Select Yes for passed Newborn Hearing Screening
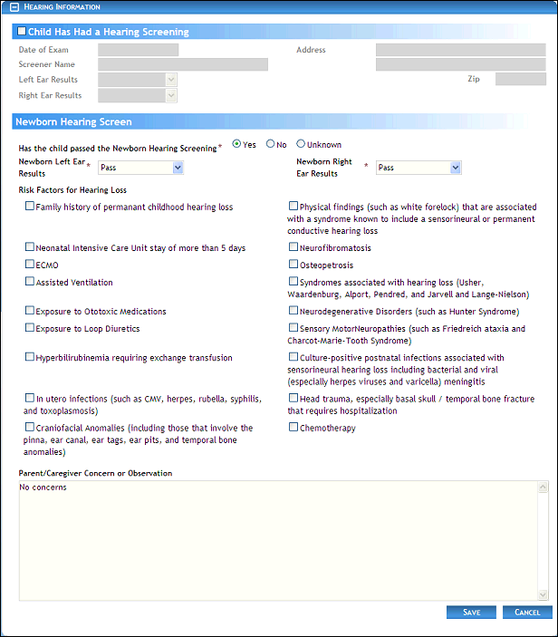The width and height of the screenshot is (558, 637). pos(237,144)
